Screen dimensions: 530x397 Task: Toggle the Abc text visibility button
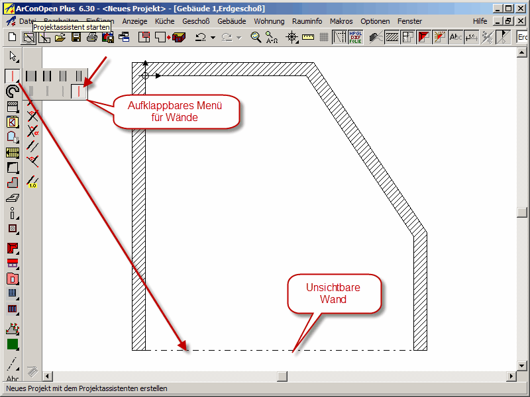point(456,38)
